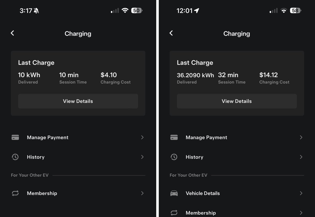Expand Membership chevron on right screen
315x217 pixels.
coord(301,213)
